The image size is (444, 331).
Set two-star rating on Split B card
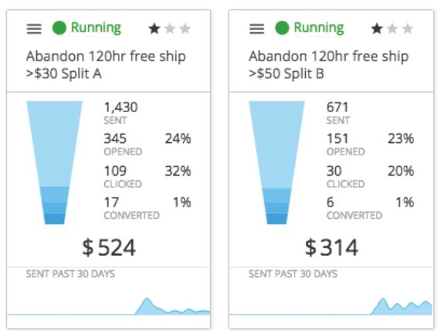click(x=392, y=29)
